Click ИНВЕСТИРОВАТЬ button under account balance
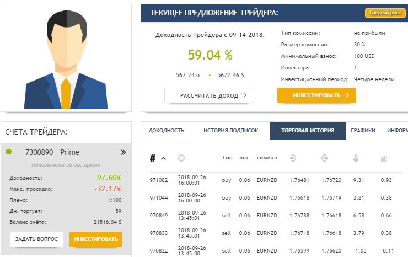 pos(96,239)
